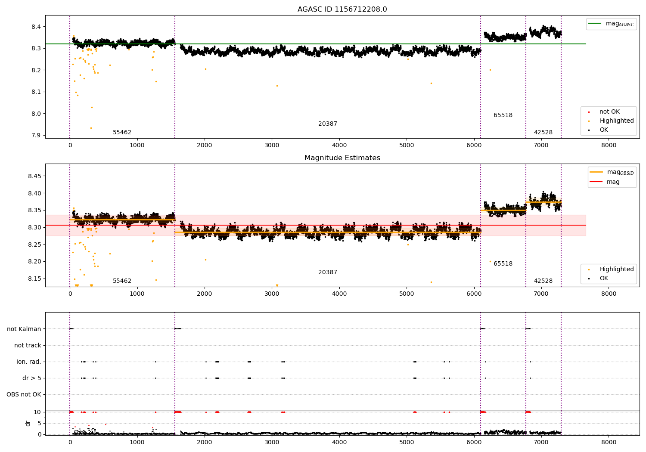Screen dimensions: 646x452
Task: Click obsid label 42528 in Magnitude Estimates plot
Action: 543,281
